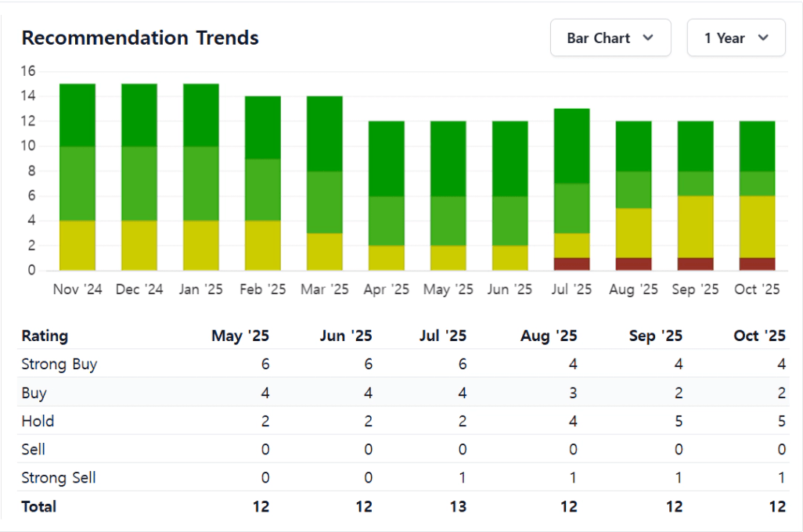Click the chevron next to Bar Chart

point(648,38)
